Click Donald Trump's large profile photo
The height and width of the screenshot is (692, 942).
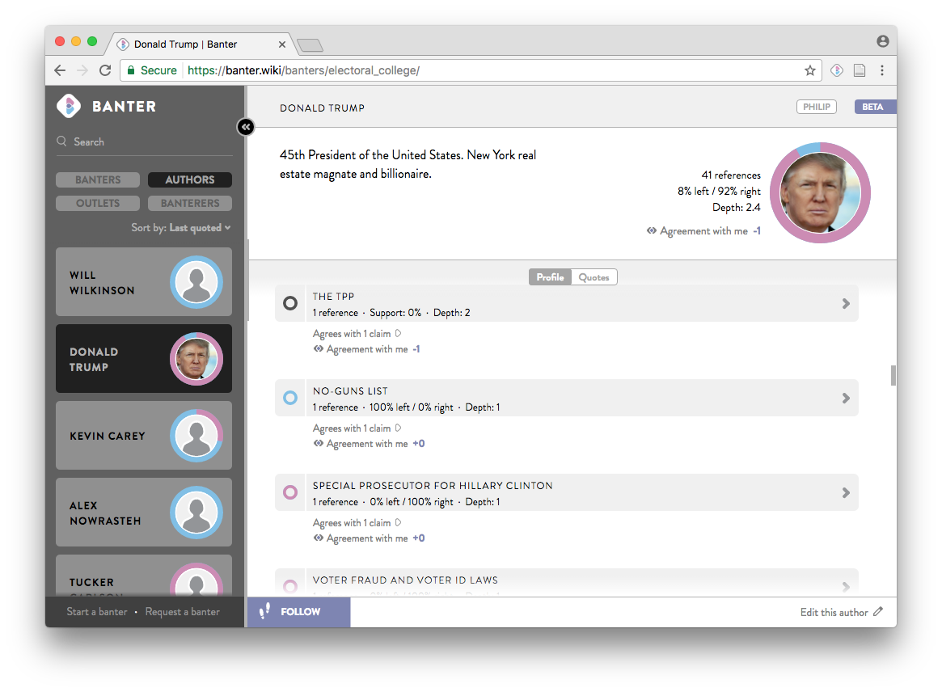(820, 193)
